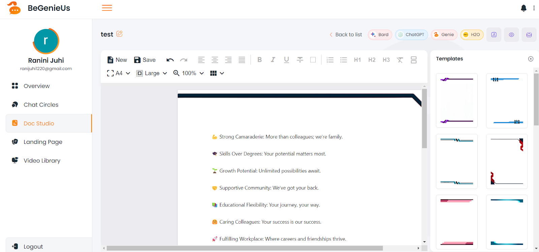Screen dimensions: 539x252
Task: Edit the document title pencil icon
Action: point(120,34)
